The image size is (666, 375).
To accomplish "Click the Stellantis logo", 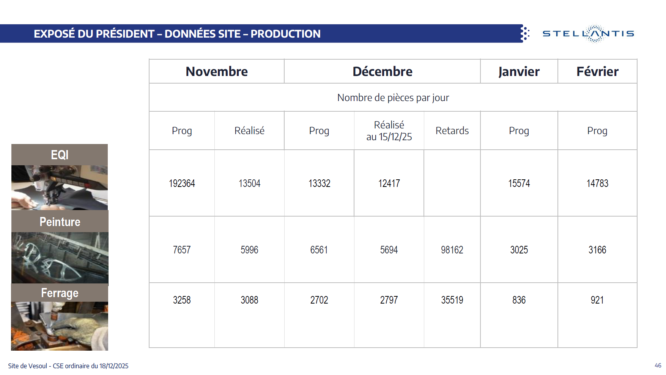I will tap(588, 34).
